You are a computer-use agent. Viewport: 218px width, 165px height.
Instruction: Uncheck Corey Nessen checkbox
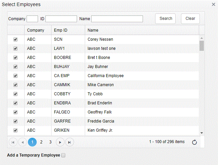coord(15,39)
